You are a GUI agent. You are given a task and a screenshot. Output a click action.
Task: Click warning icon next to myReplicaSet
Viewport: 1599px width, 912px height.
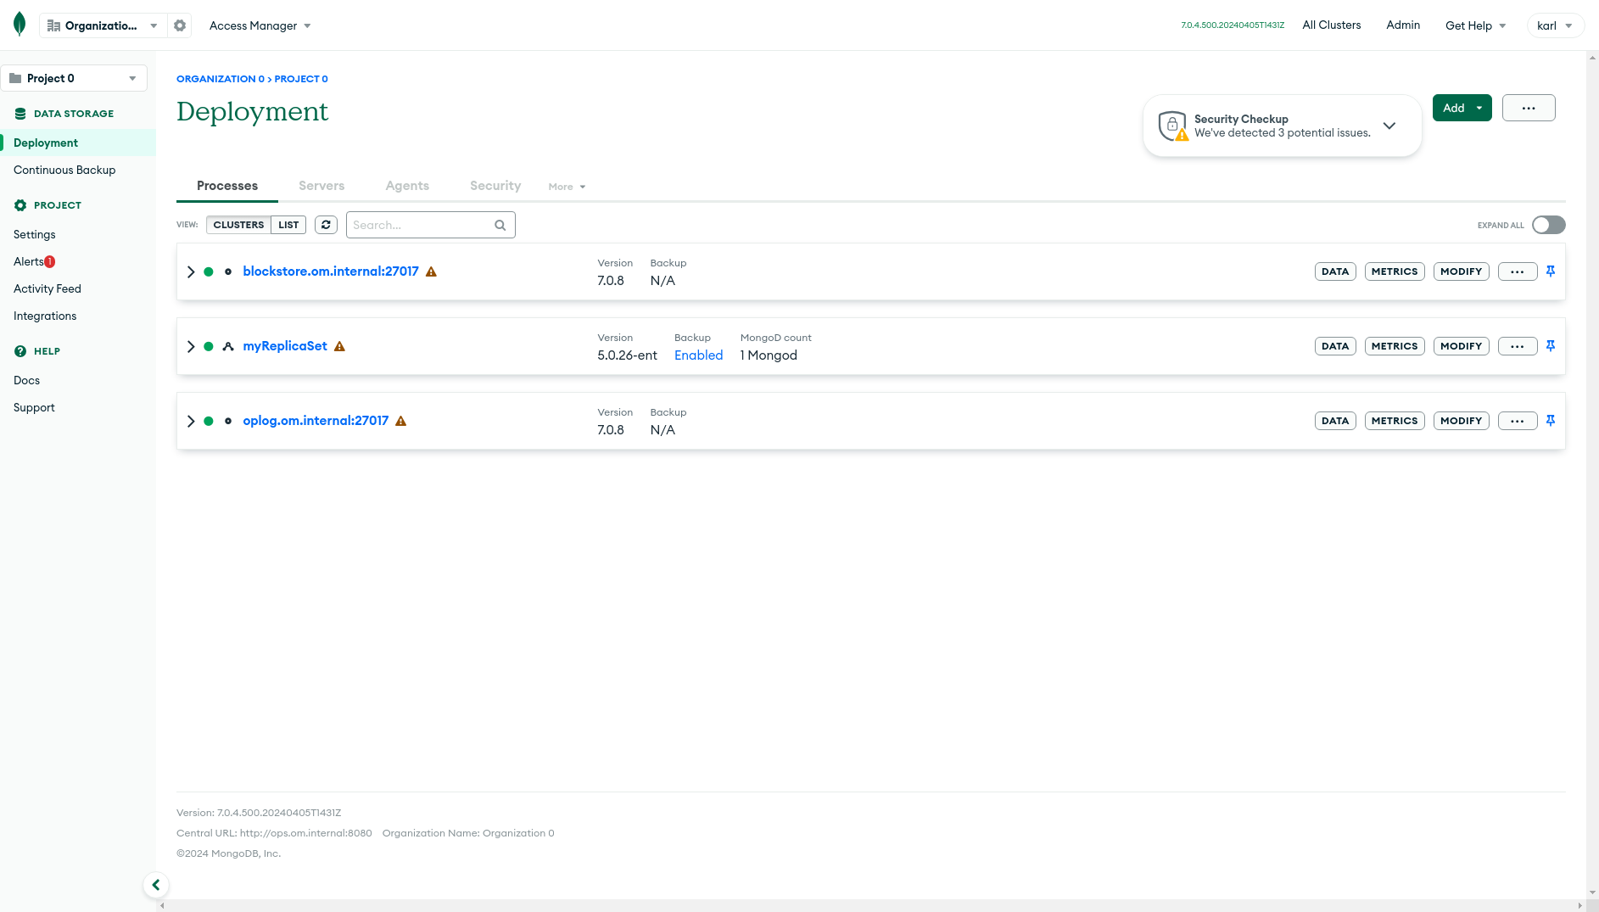(339, 346)
